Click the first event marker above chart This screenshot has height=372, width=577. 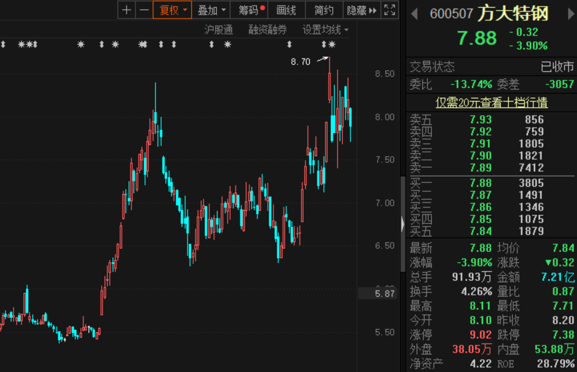point(3,44)
